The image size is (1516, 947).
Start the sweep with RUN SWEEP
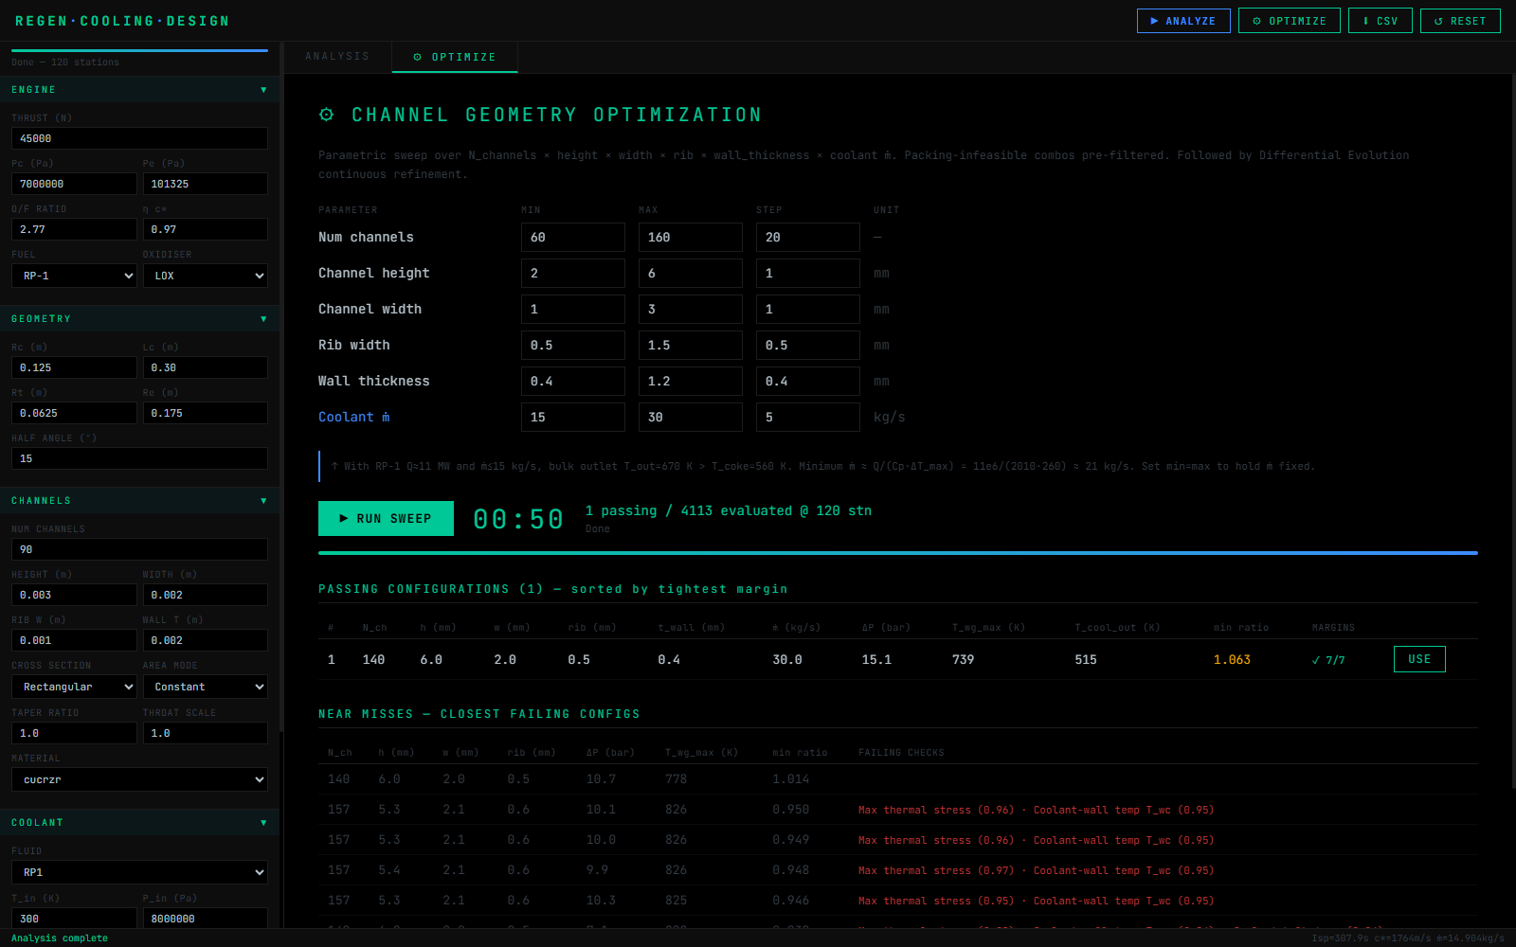386,518
